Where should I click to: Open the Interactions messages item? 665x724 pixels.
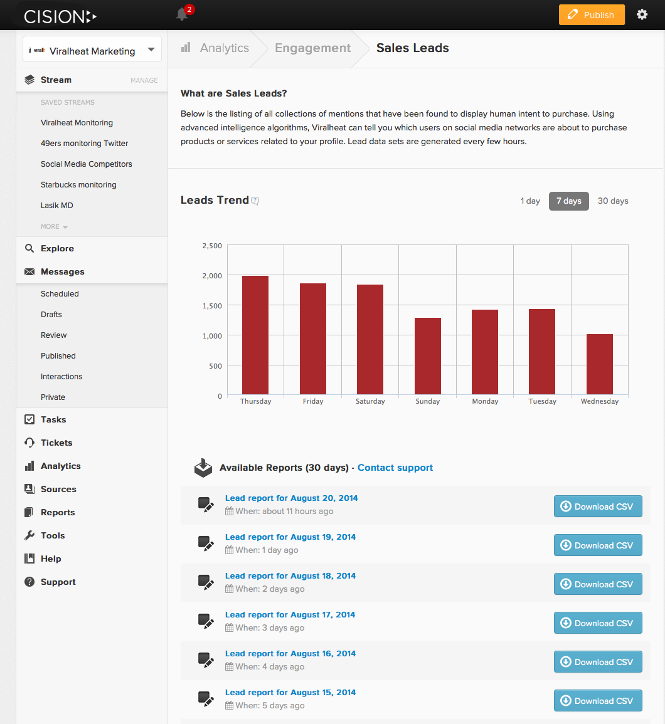(61, 377)
